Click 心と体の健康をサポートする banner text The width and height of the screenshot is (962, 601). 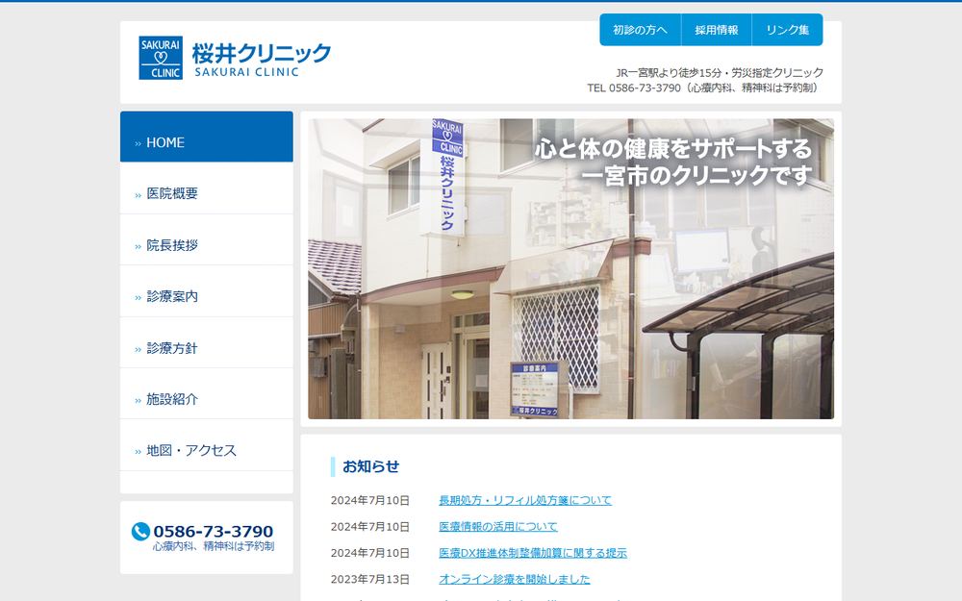[x=673, y=148]
